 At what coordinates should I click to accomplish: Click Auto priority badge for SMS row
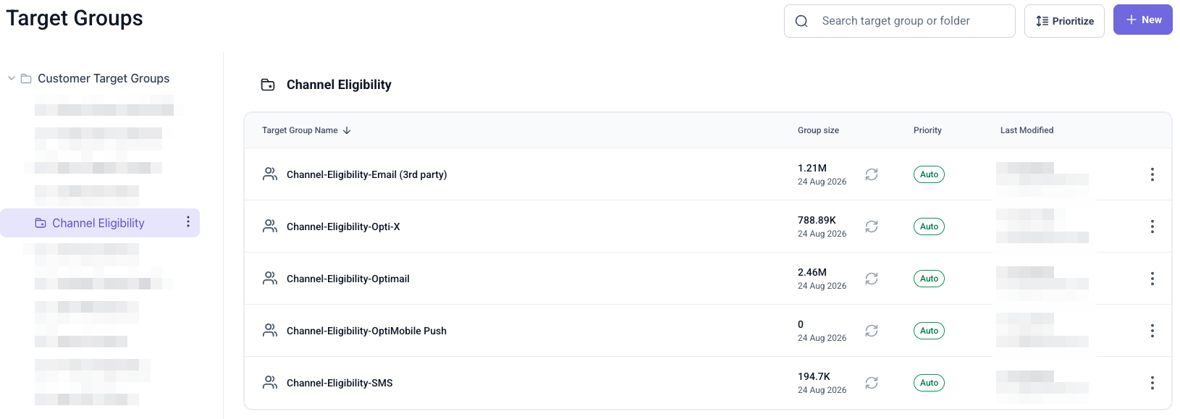(x=929, y=383)
